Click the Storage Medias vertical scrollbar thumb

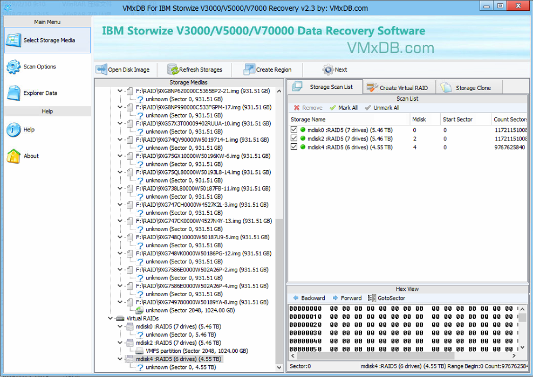click(x=279, y=290)
